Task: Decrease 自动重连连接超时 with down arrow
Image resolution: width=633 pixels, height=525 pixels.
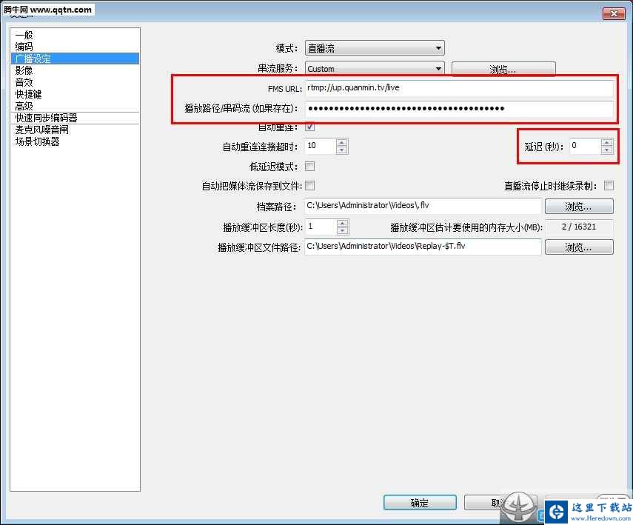Action: click(342, 150)
